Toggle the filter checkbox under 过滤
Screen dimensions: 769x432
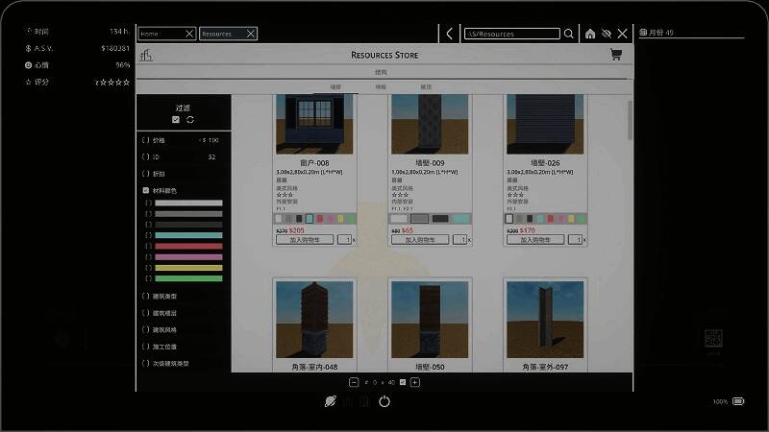175,119
